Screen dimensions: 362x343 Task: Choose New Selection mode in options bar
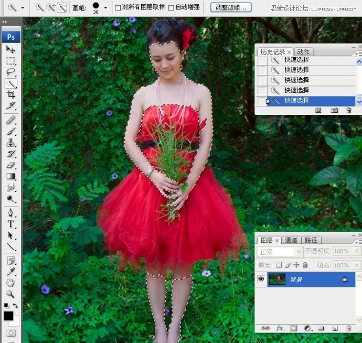tap(40, 7)
